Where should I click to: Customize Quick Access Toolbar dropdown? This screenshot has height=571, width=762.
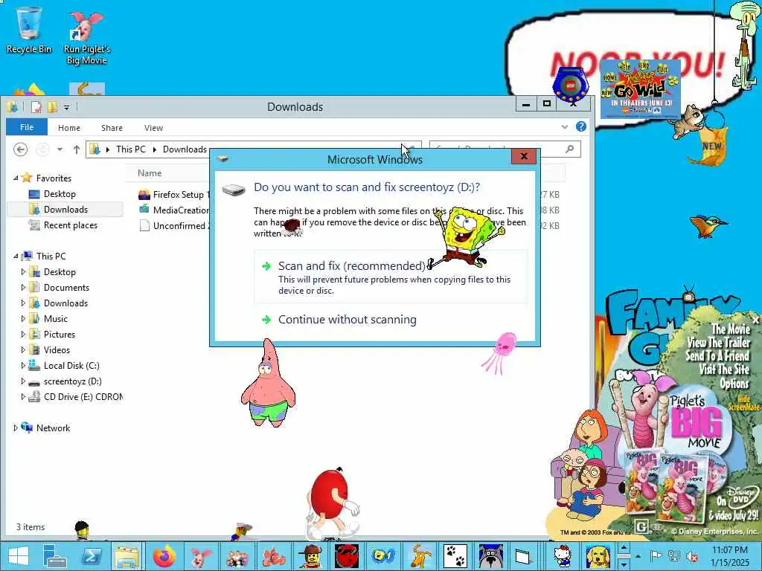coord(66,107)
